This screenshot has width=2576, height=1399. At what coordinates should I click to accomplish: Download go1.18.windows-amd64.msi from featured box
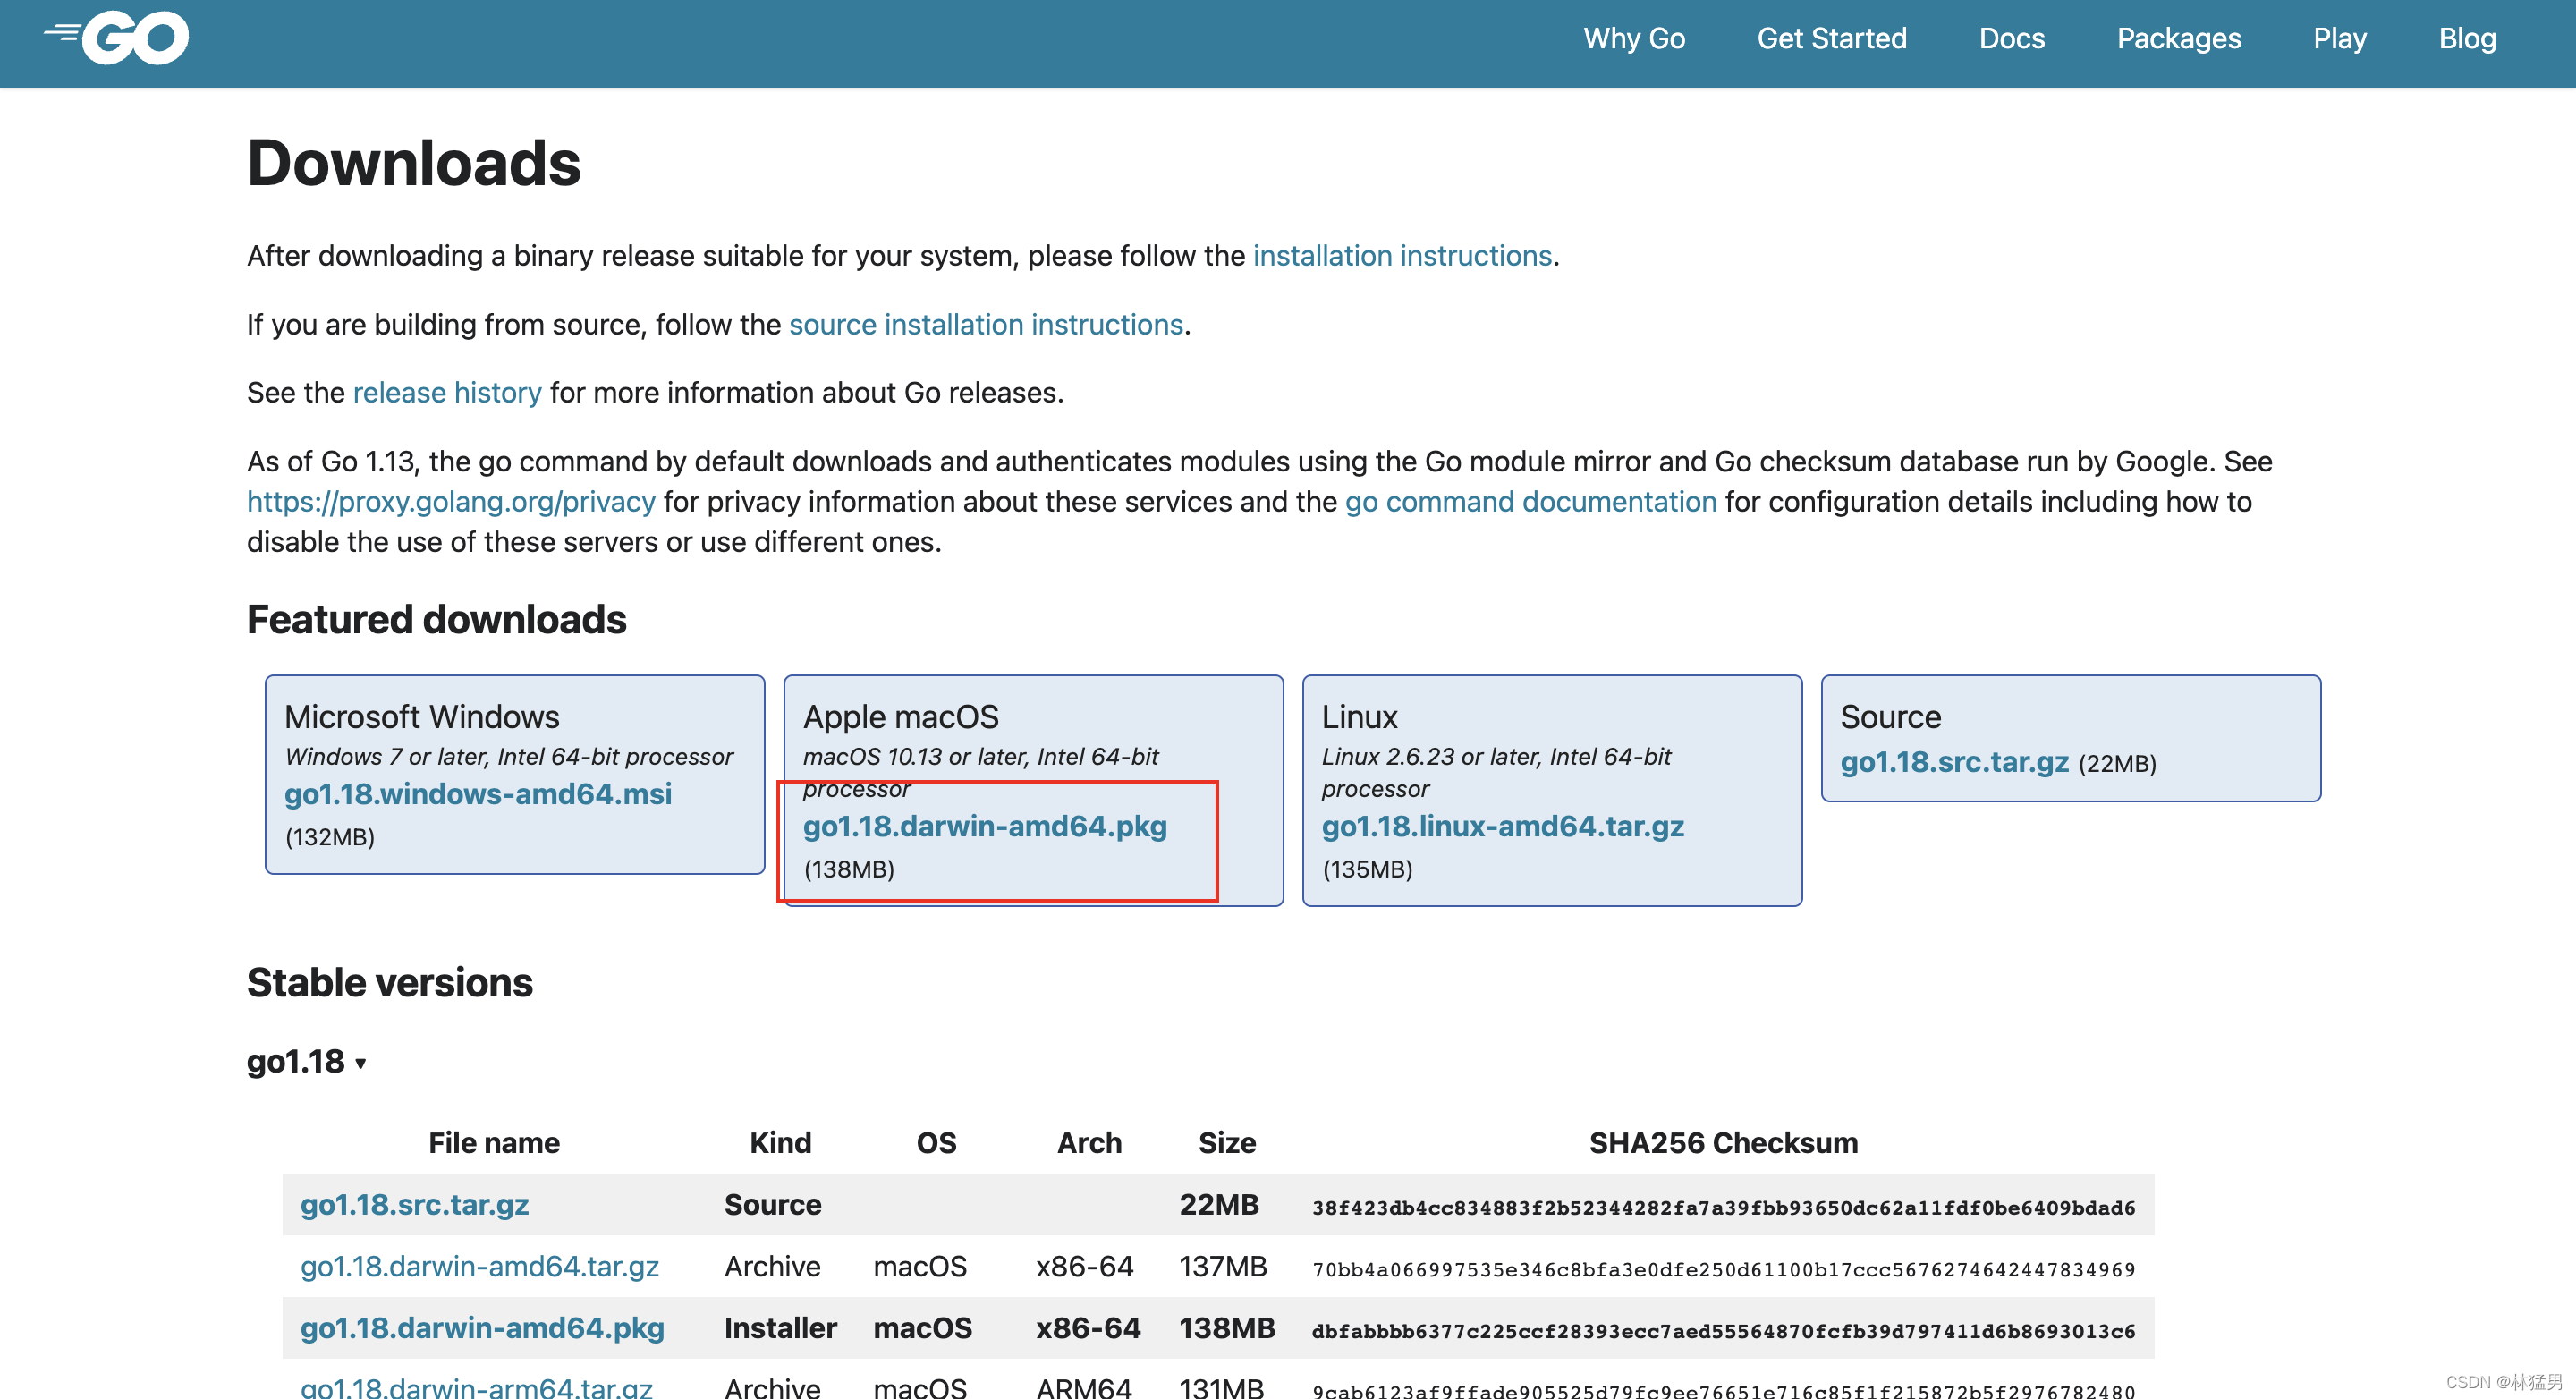pyautogui.click(x=478, y=794)
